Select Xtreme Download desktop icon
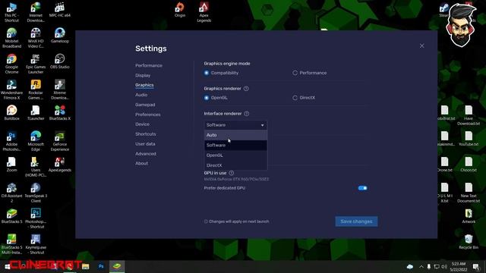Viewport: 486px width, 273px height. pos(59,89)
